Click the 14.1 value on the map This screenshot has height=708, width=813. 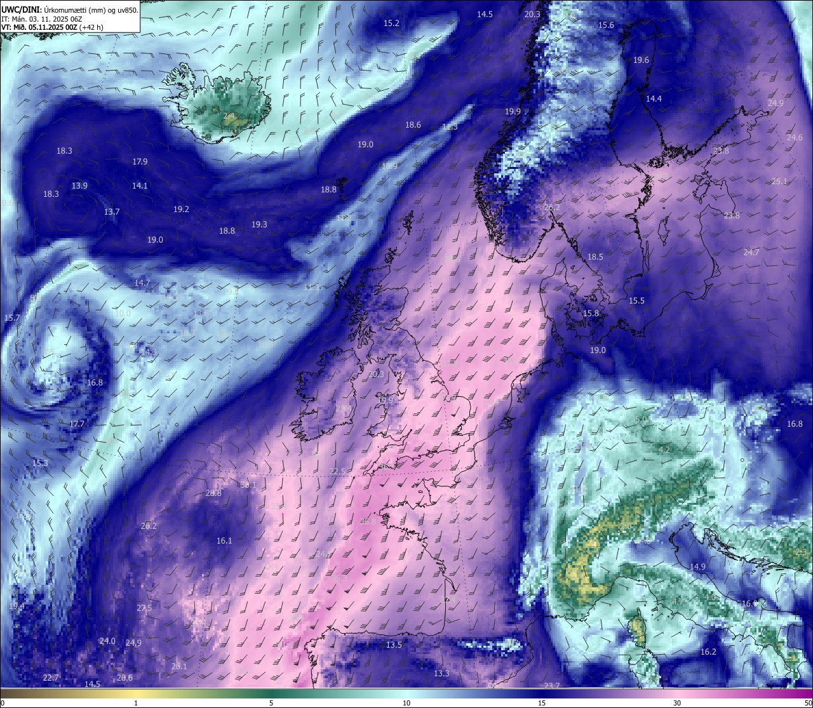click(x=140, y=186)
